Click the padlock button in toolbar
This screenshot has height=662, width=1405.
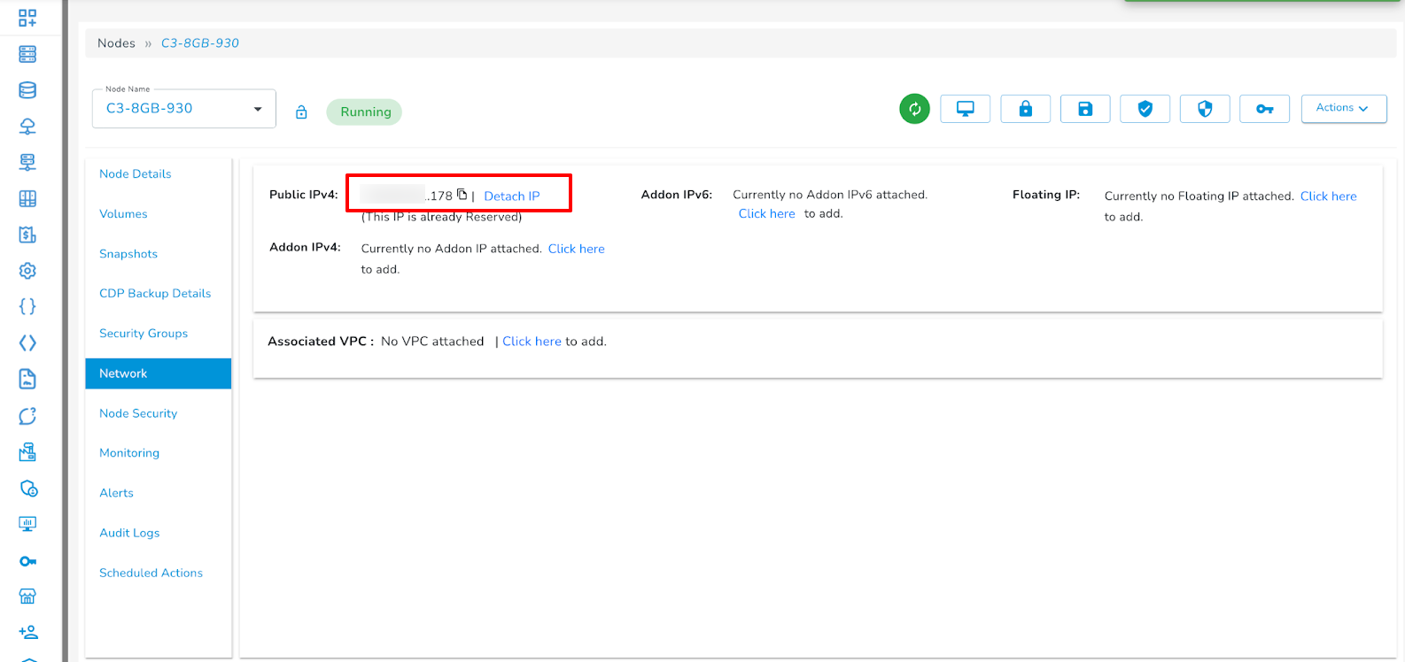tap(1025, 109)
